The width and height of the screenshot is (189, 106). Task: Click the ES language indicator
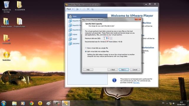pos(163,103)
